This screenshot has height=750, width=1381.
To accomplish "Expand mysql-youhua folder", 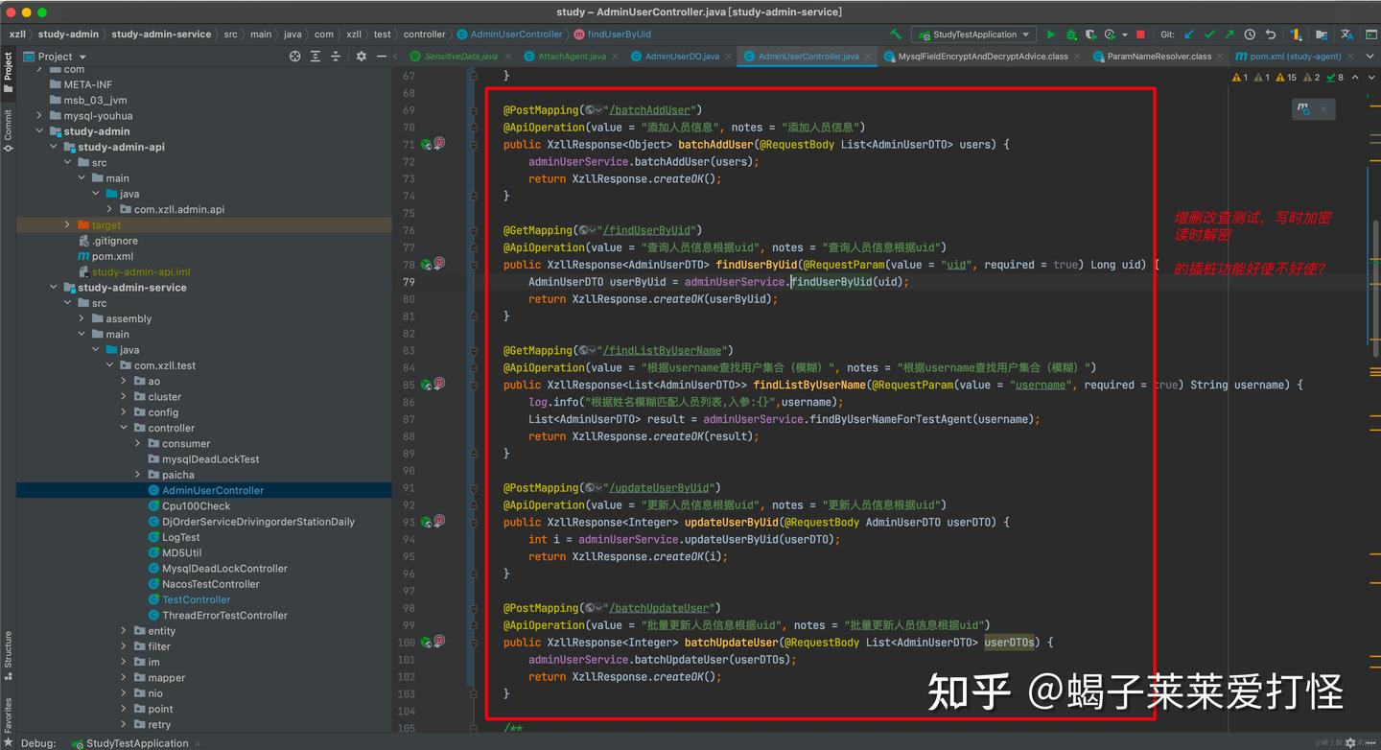I will (39, 116).
